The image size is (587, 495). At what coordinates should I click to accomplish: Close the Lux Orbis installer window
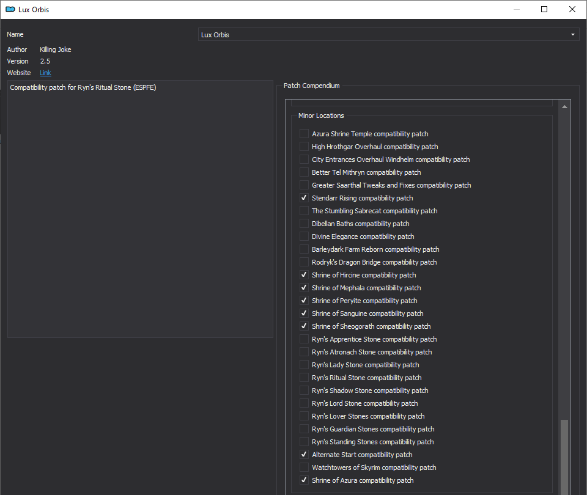572,9
